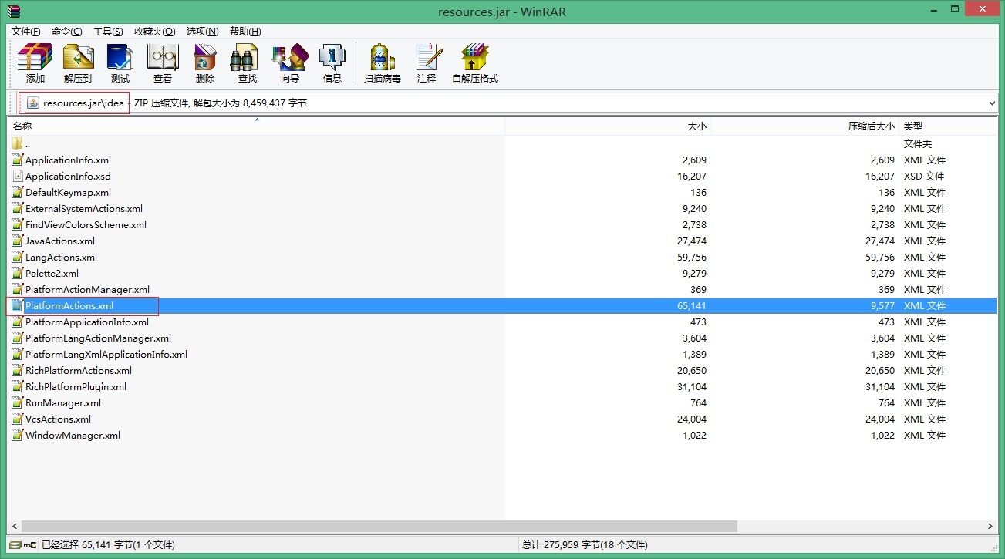
Task: Click the up-folder icon in address bar
Action: click(32, 103)
